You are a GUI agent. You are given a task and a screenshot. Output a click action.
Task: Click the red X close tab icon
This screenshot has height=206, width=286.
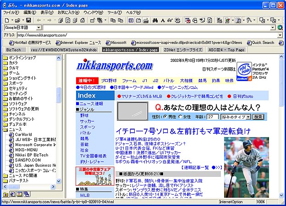coord(187,21)
